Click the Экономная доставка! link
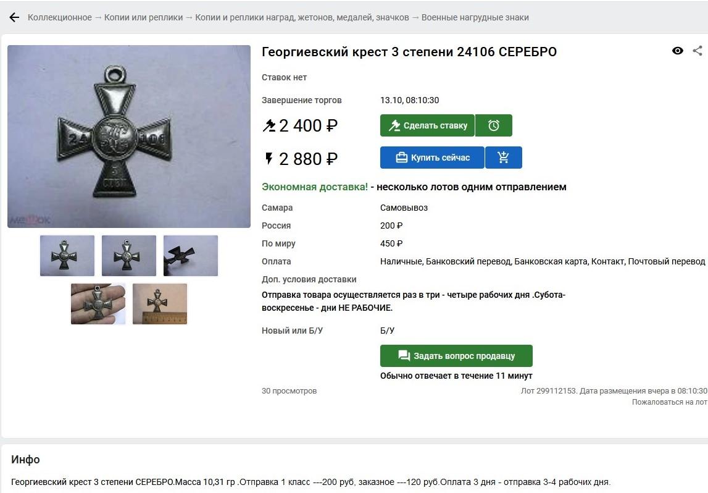708x493 pixels. 315,187
